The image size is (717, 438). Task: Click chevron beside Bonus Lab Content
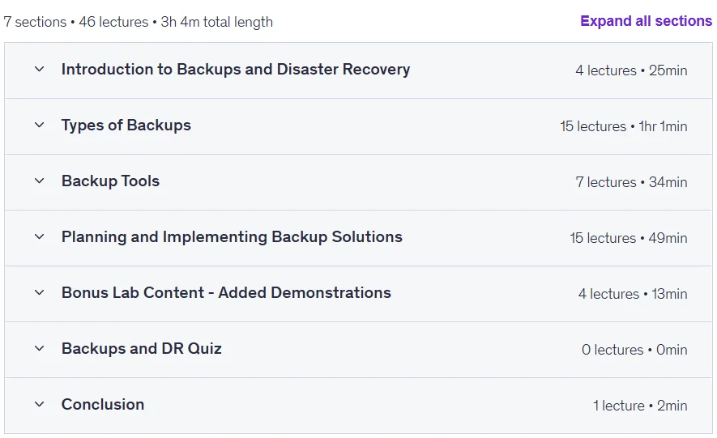click(40, 292)
